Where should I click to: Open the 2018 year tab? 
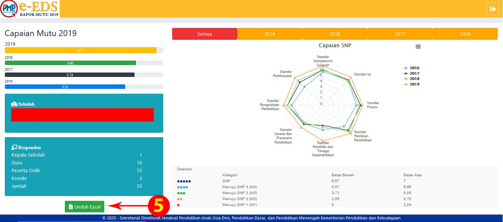coord(335,33)
